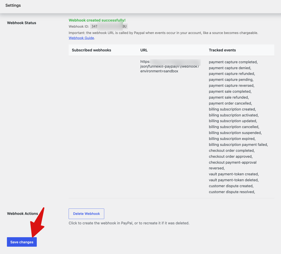Select 'payment sale refunded' event text
The height and width of the screenshot is (254, 281).
[x=229, y=97]
